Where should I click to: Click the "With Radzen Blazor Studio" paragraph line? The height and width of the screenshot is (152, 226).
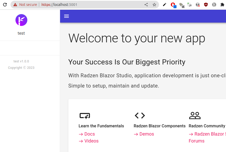coord(147,75)
